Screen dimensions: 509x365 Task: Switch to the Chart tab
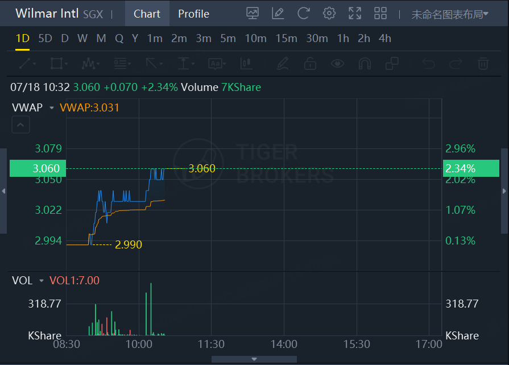(147, 14)
